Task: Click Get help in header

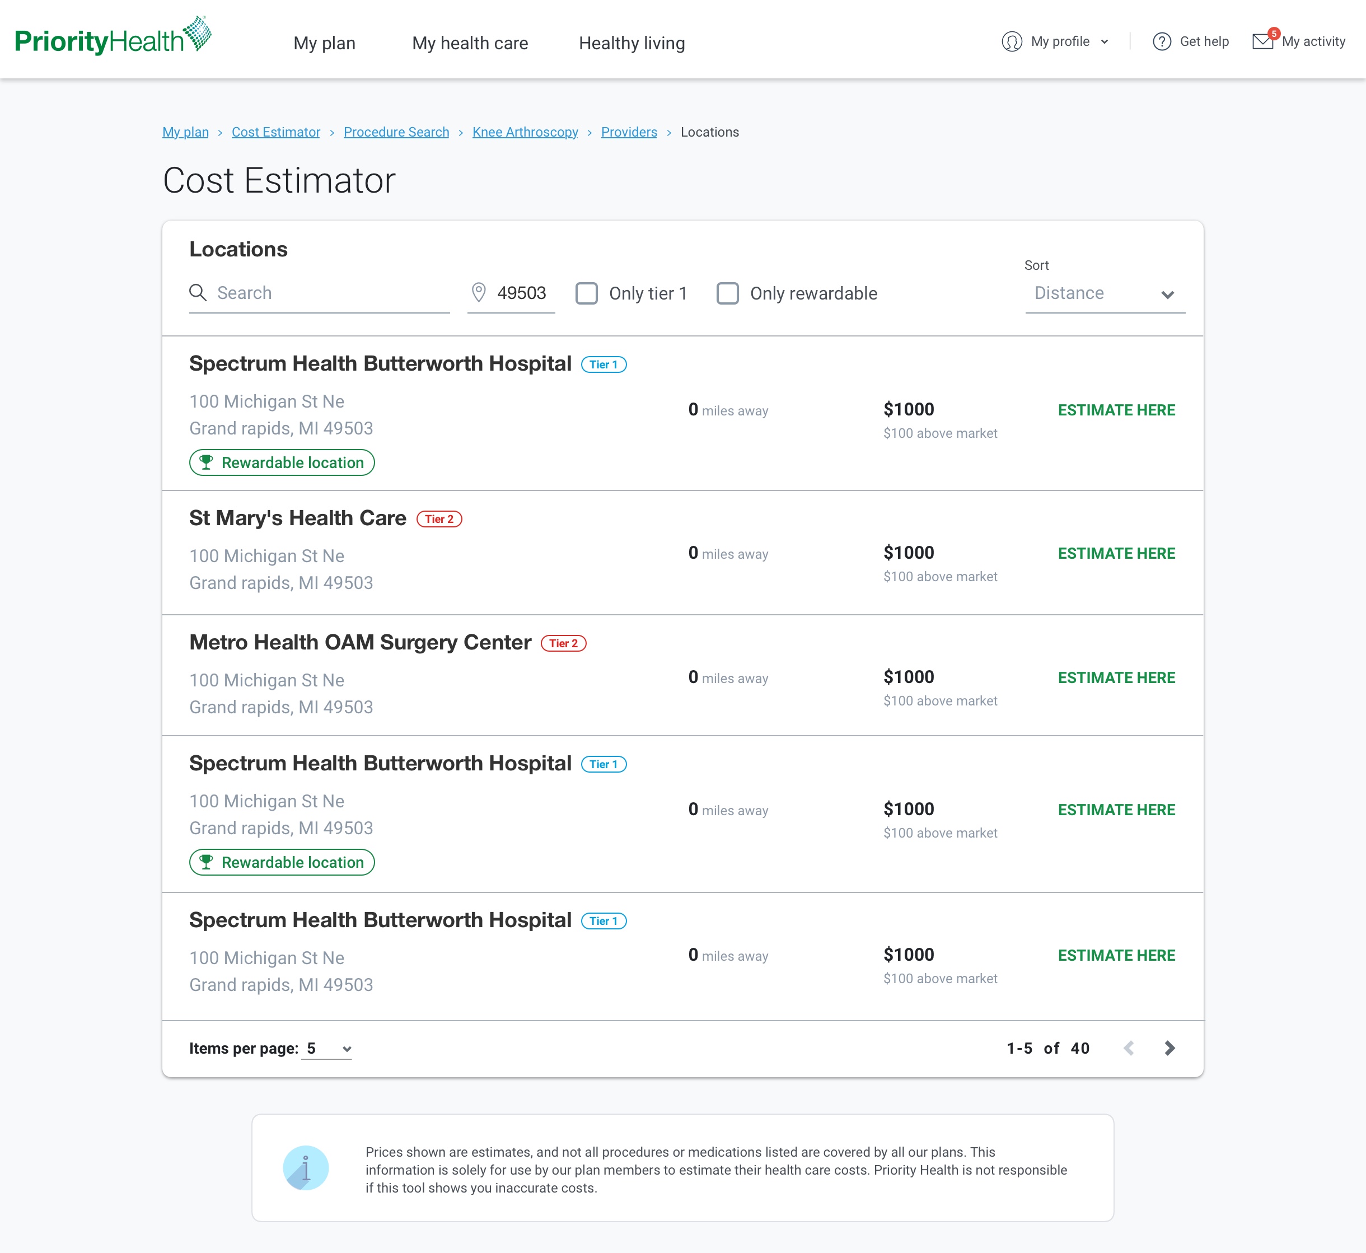Action: point(1204,41)
